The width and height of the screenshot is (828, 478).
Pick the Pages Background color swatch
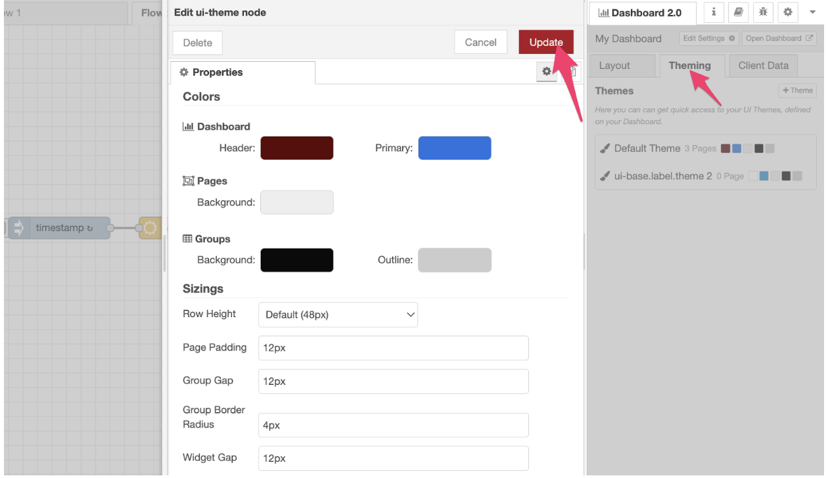(x=297, y=202)
